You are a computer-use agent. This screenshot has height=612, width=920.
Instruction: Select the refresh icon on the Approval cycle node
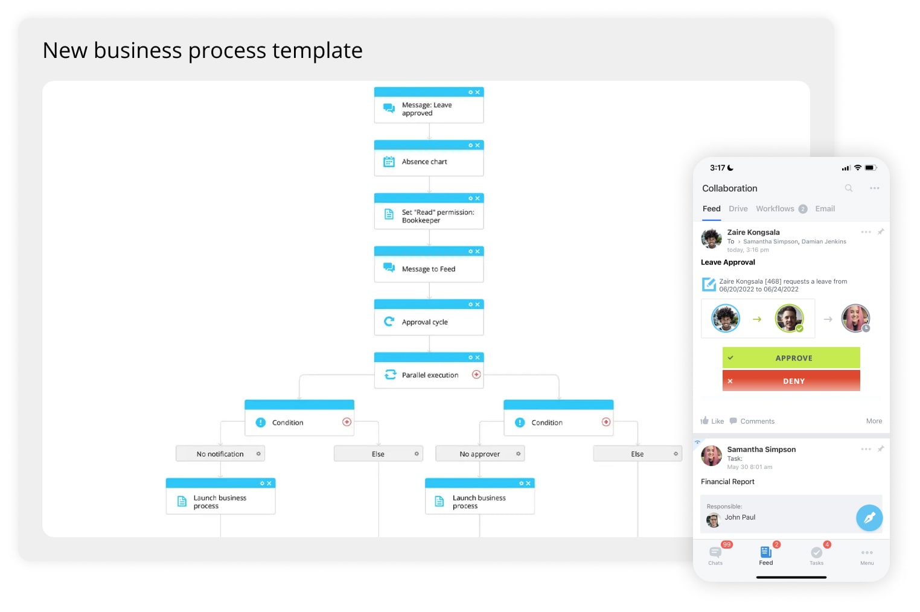tap(390, 322)
